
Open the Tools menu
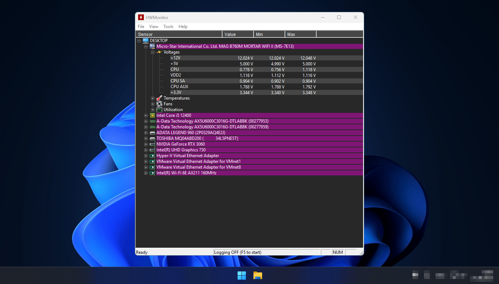(x=168, y=27)
